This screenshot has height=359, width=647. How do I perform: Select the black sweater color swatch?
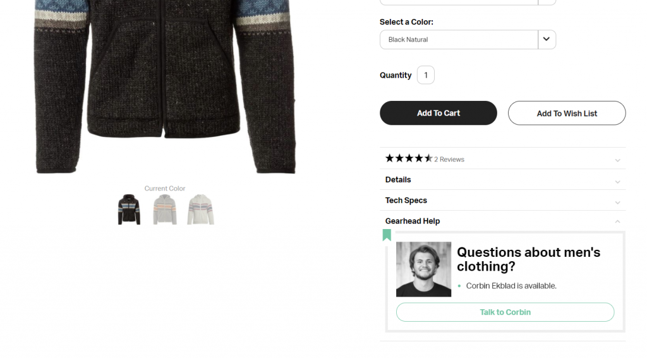point(129,209)
